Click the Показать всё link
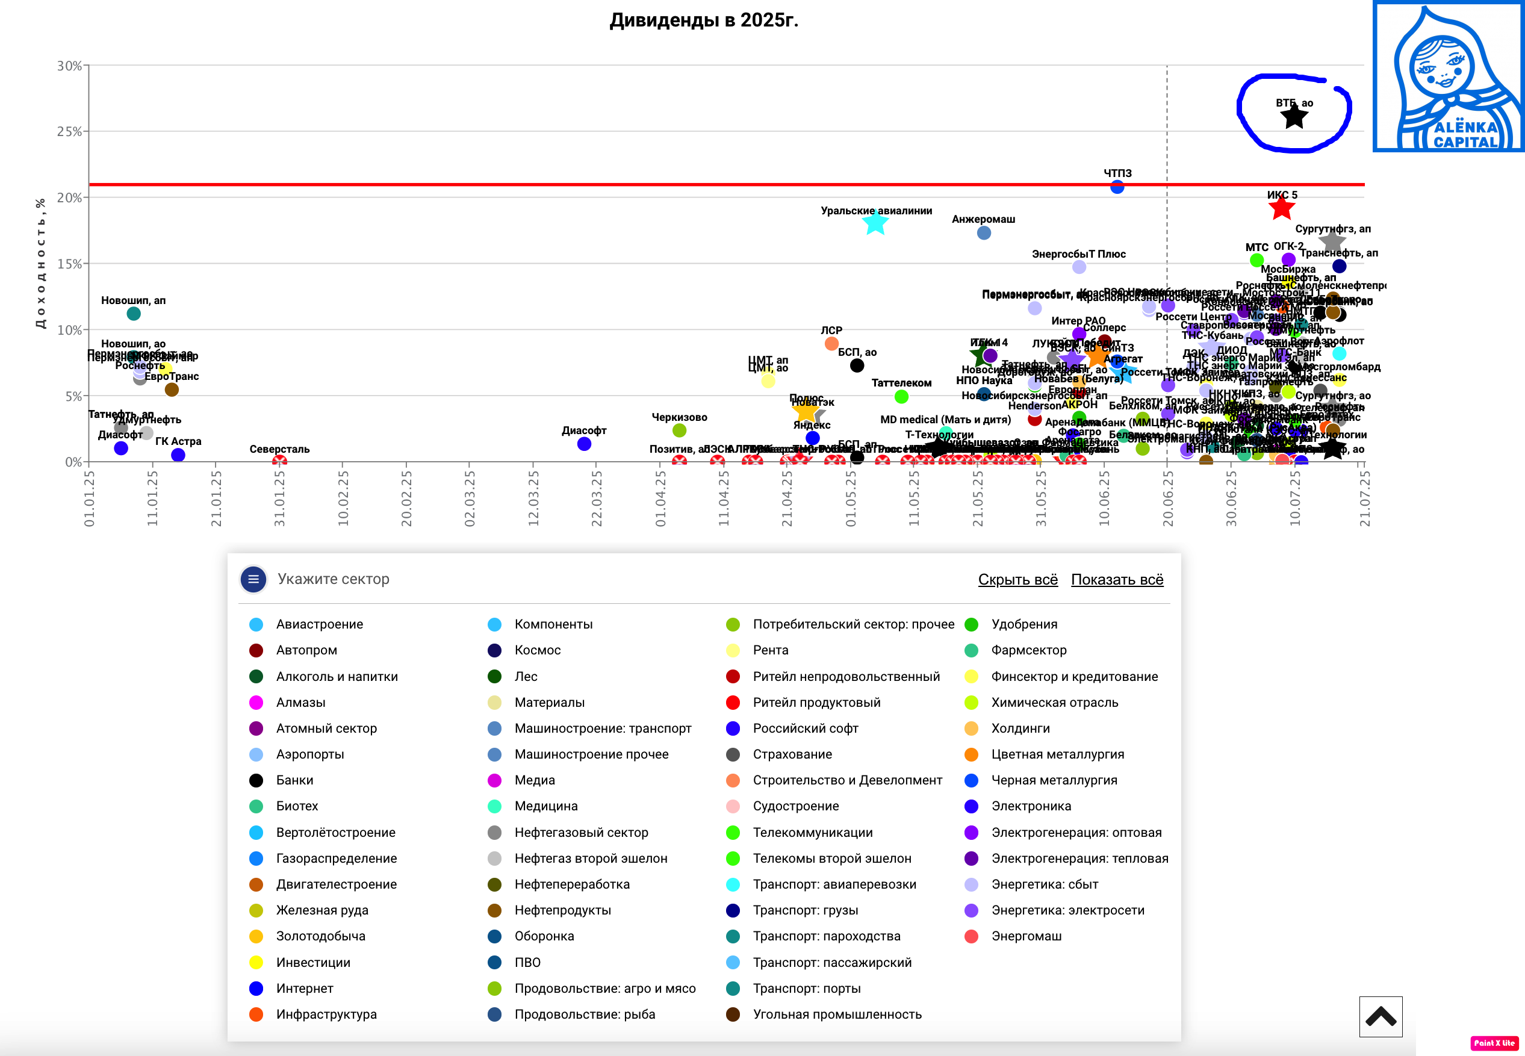 click(1117, 579)
